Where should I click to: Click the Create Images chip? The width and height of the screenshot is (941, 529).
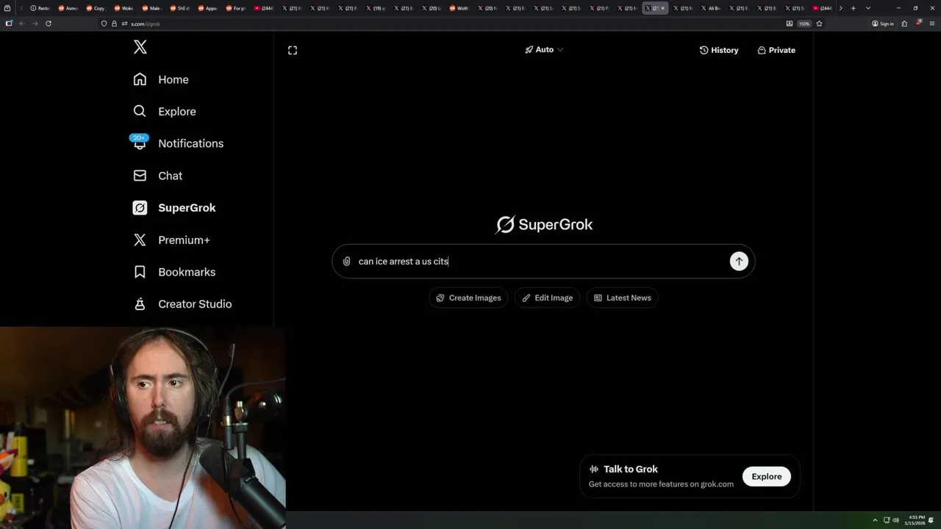coord(468,298)
